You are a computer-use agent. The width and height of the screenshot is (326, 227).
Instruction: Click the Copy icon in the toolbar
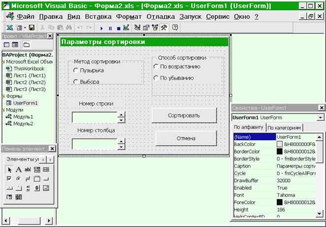pyautogui.click(x=51, y=28)
